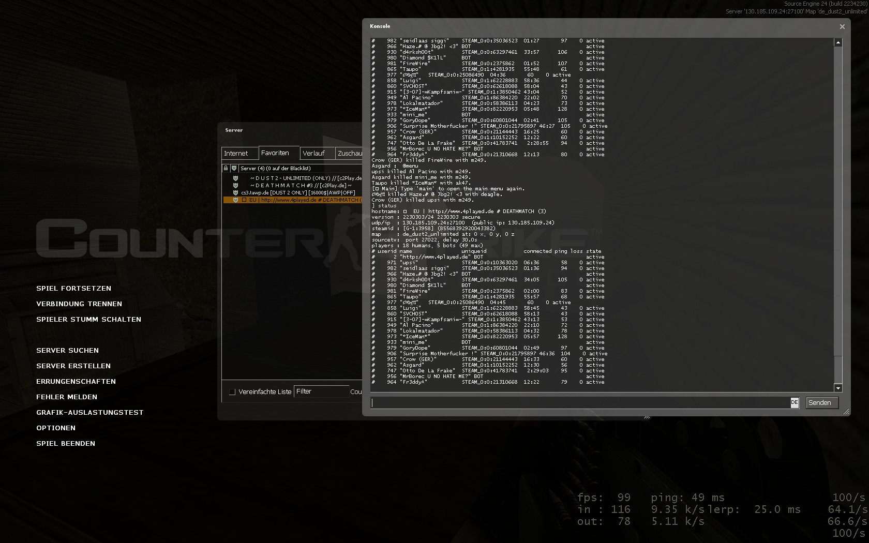Viewport: 869px width, 543px height.
Task: Open Errungenschaften
Action: pyautogui.click(x=76, y=382)
